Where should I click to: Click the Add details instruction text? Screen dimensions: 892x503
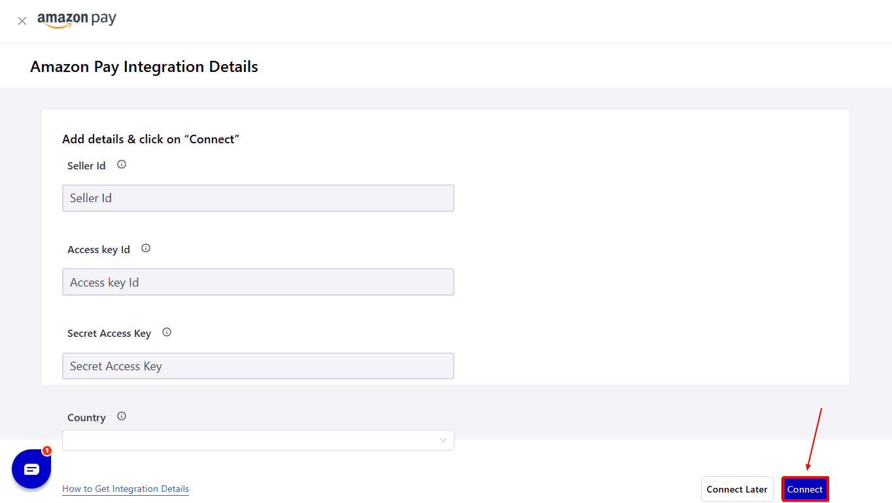pyautogui.click(x=151, y=139)
